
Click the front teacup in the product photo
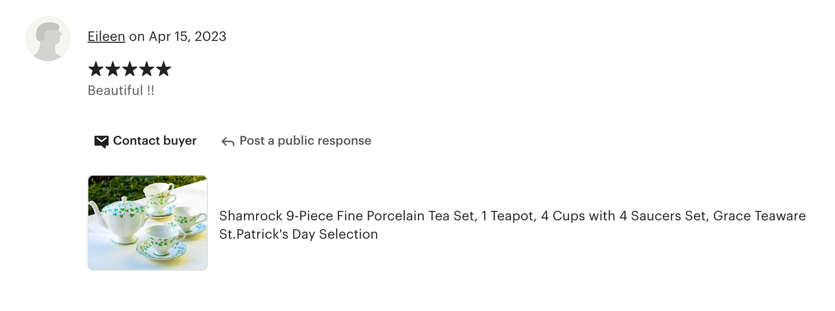pyautogui.click(x=164, y=238)
